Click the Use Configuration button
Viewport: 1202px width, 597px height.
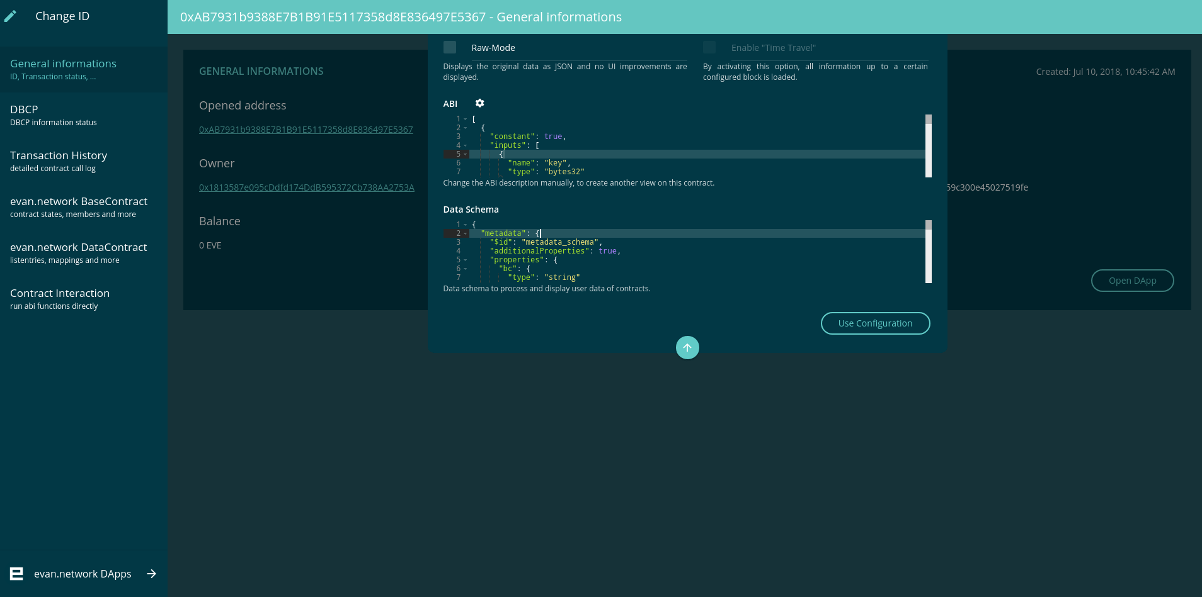point(875,323)
